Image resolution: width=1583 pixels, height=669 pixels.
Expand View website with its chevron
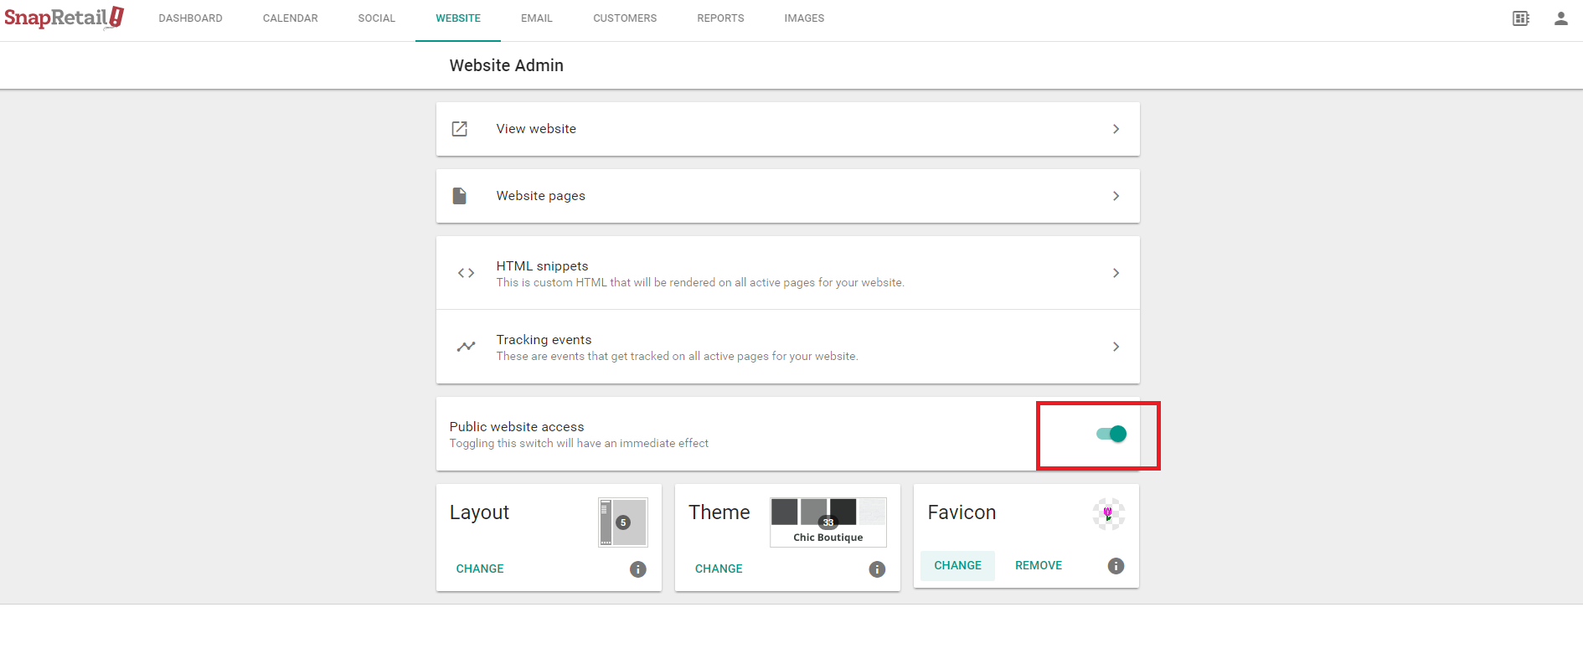[x=1116, y=129]
